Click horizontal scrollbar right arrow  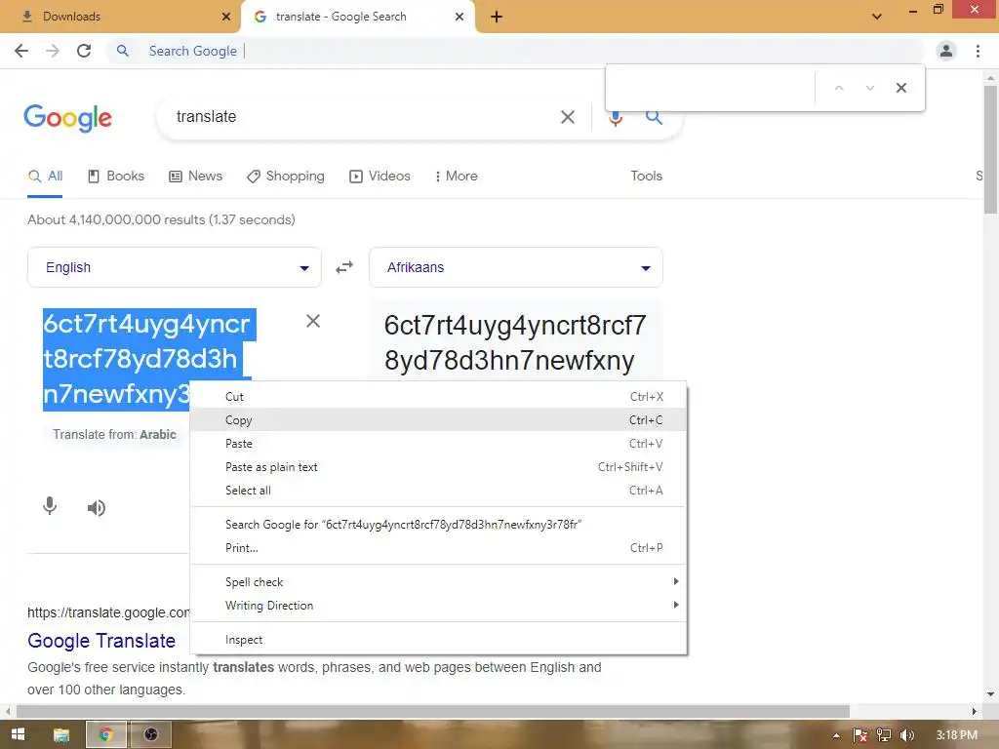(975, 711)
